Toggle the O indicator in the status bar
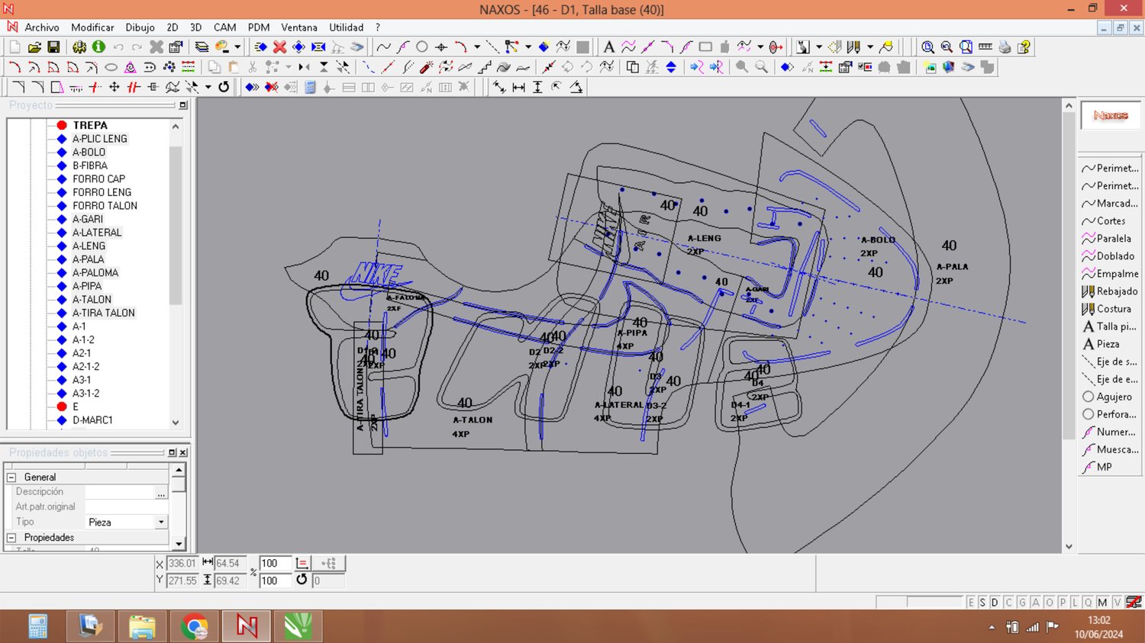This screenshot has width=1145, height=643. pyautogui.click(x=1049, y=603)
